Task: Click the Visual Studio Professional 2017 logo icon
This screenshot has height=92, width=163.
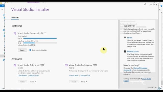Action: point(66,65)
